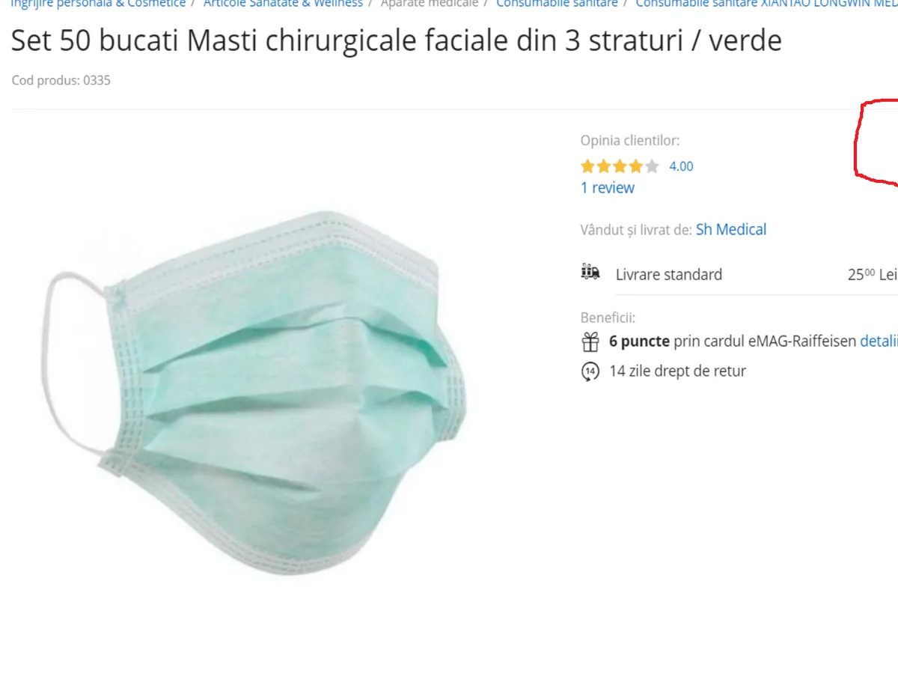Click the 25 Lei delivery price

873,274
